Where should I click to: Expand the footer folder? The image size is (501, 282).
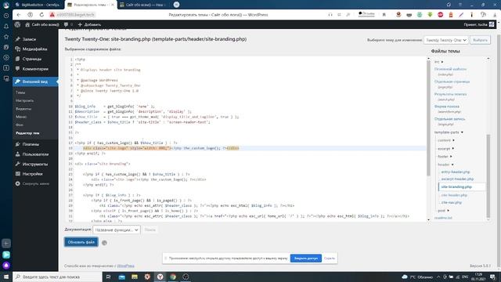445,157
